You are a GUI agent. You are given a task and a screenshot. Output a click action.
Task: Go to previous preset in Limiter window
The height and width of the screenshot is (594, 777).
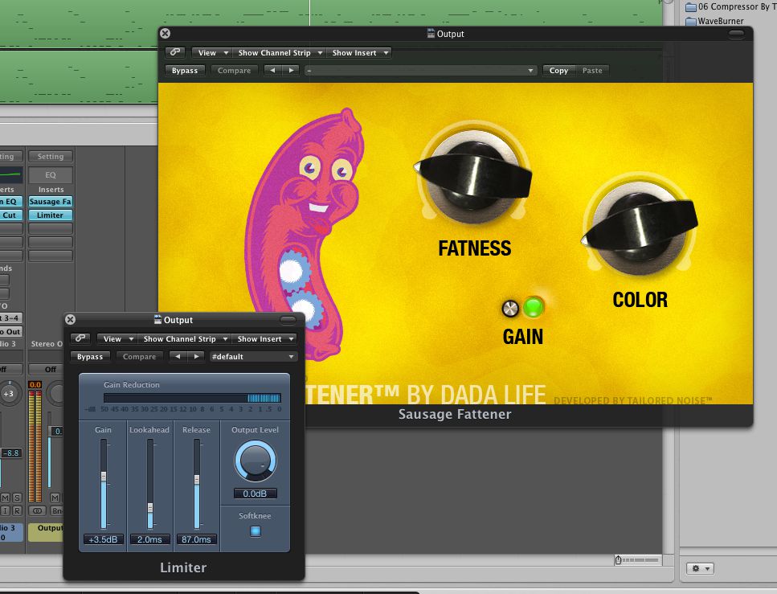[x=178, y=357]
